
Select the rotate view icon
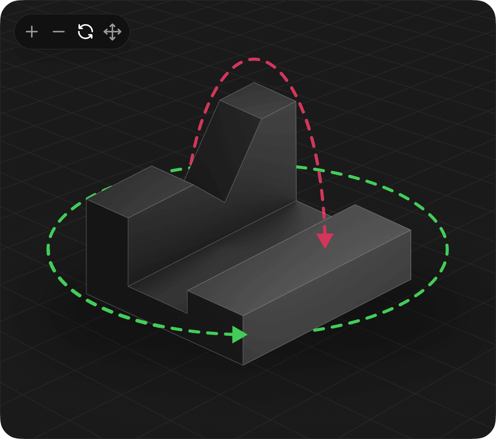click(x=85, y=32)
